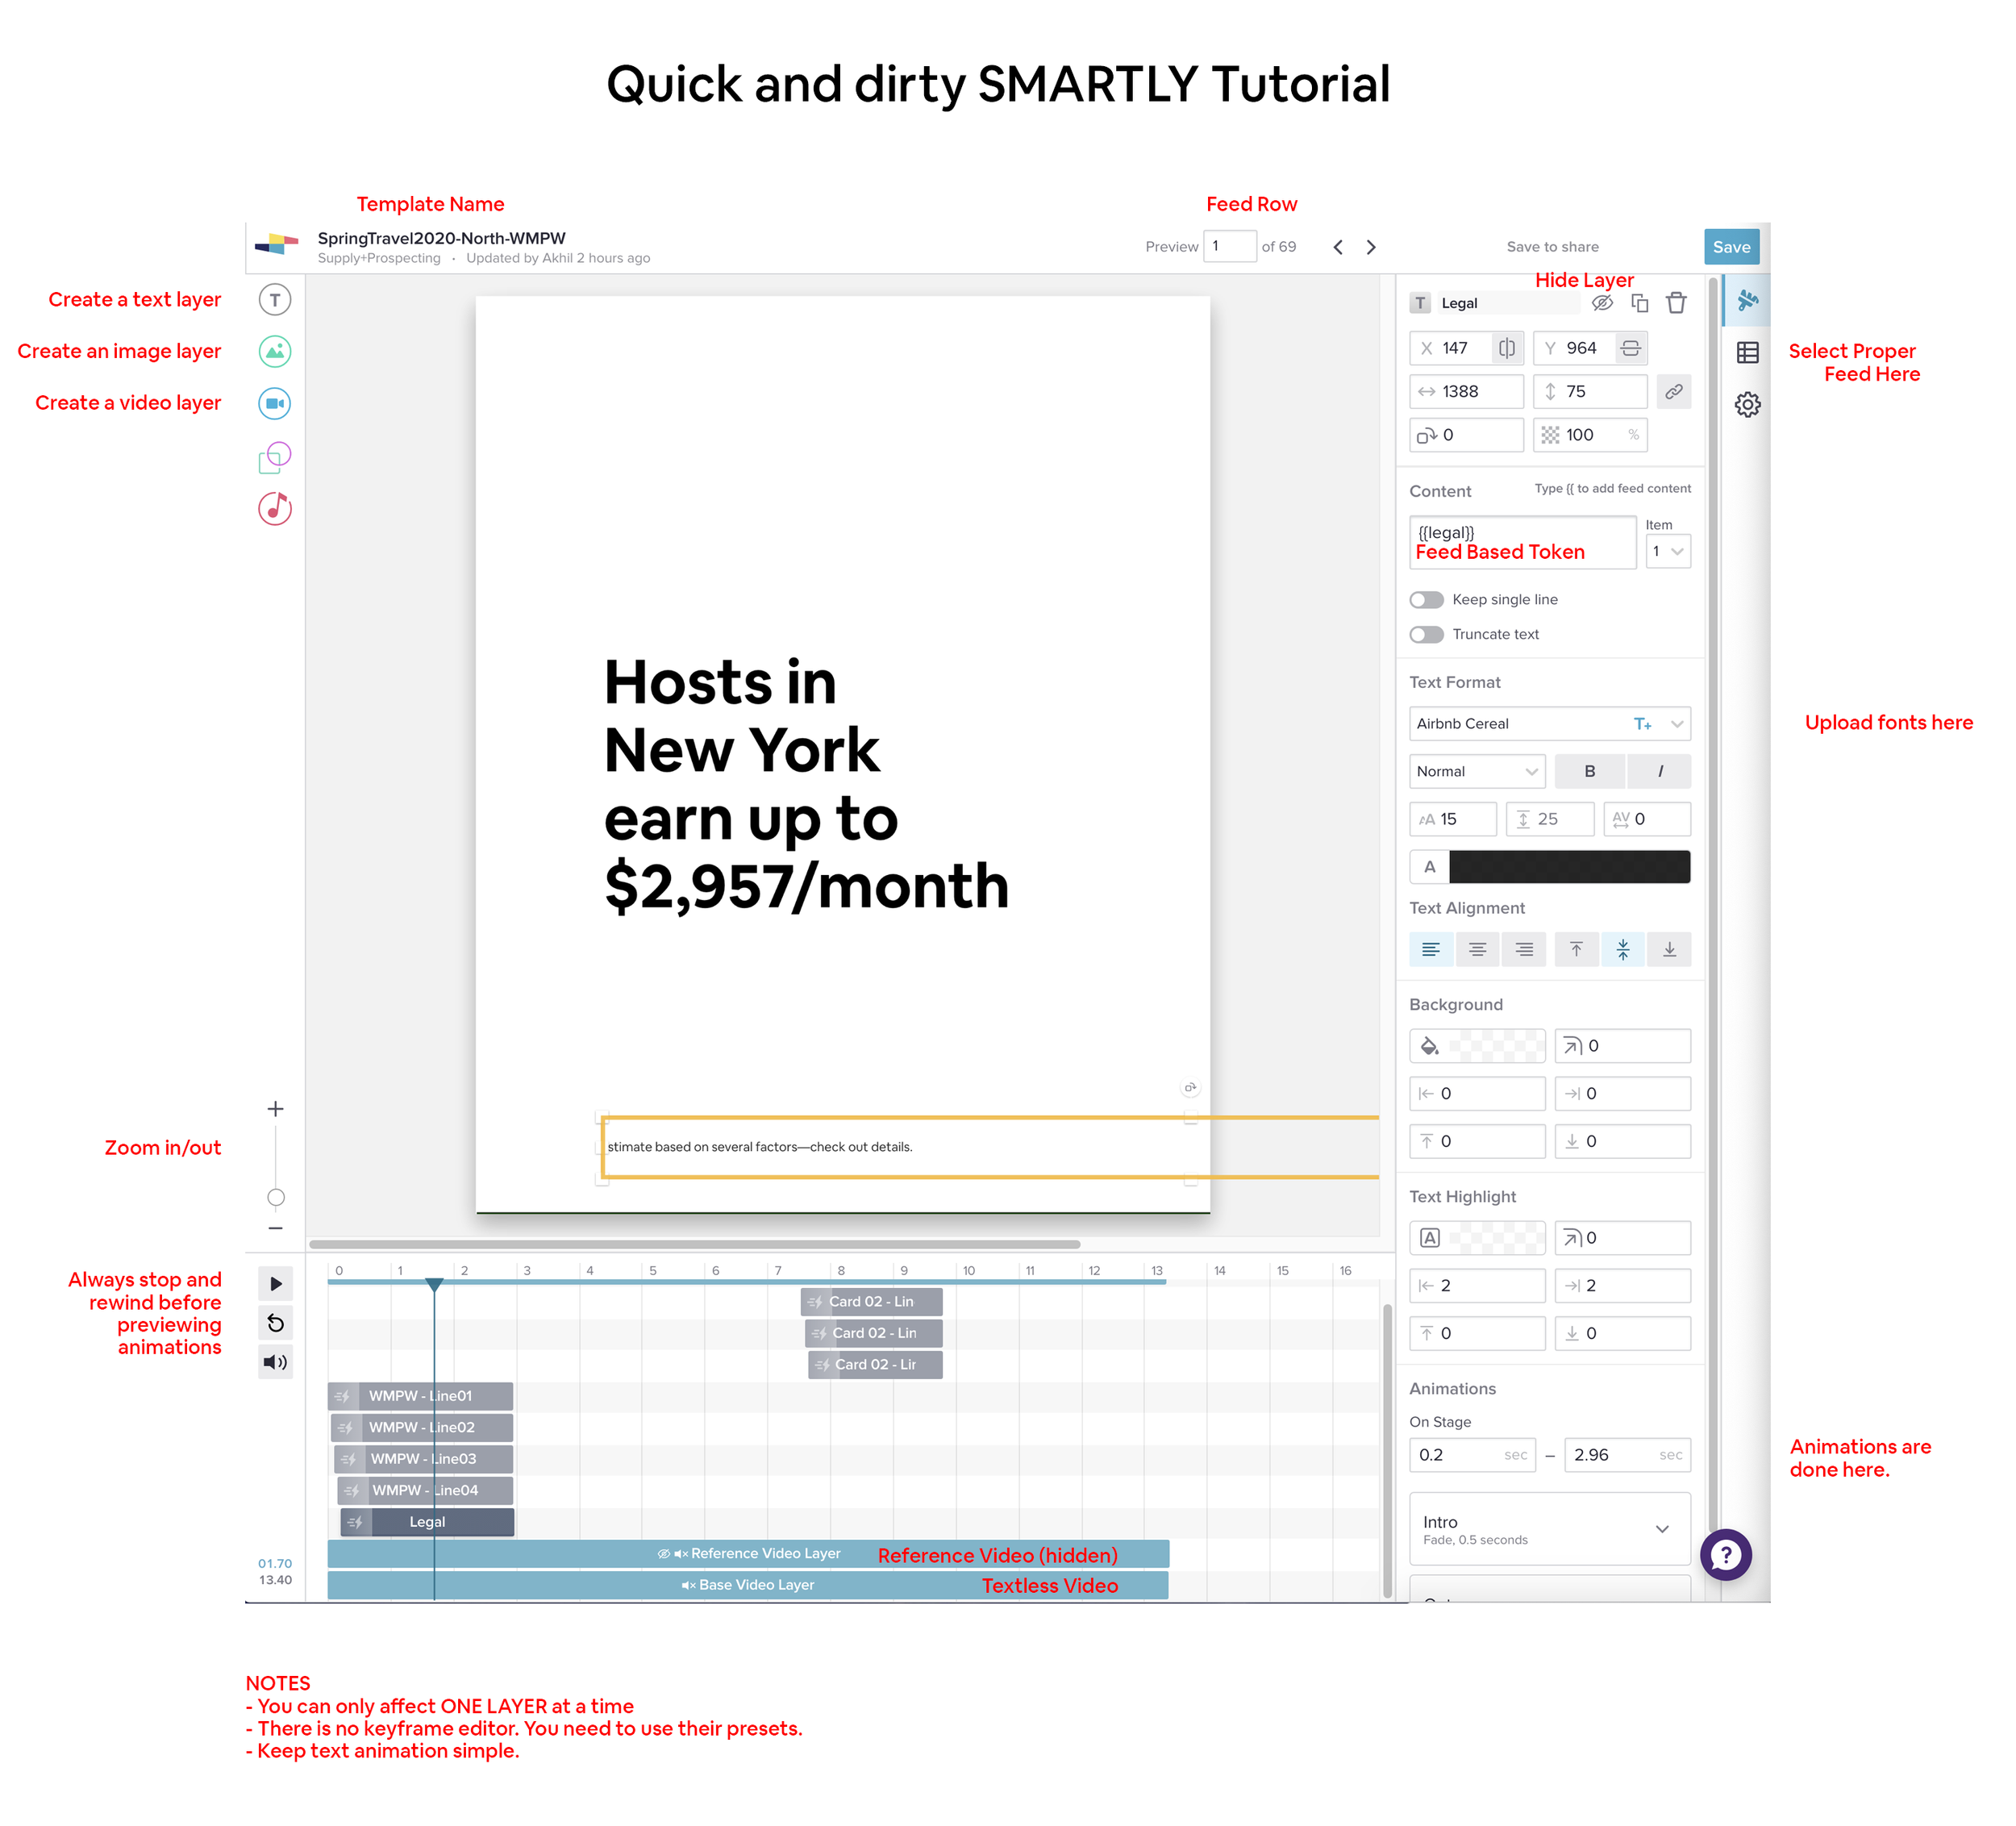
Task: Edit the opacity field 100
Action: pyautogui.click(x=1590, y=435)
